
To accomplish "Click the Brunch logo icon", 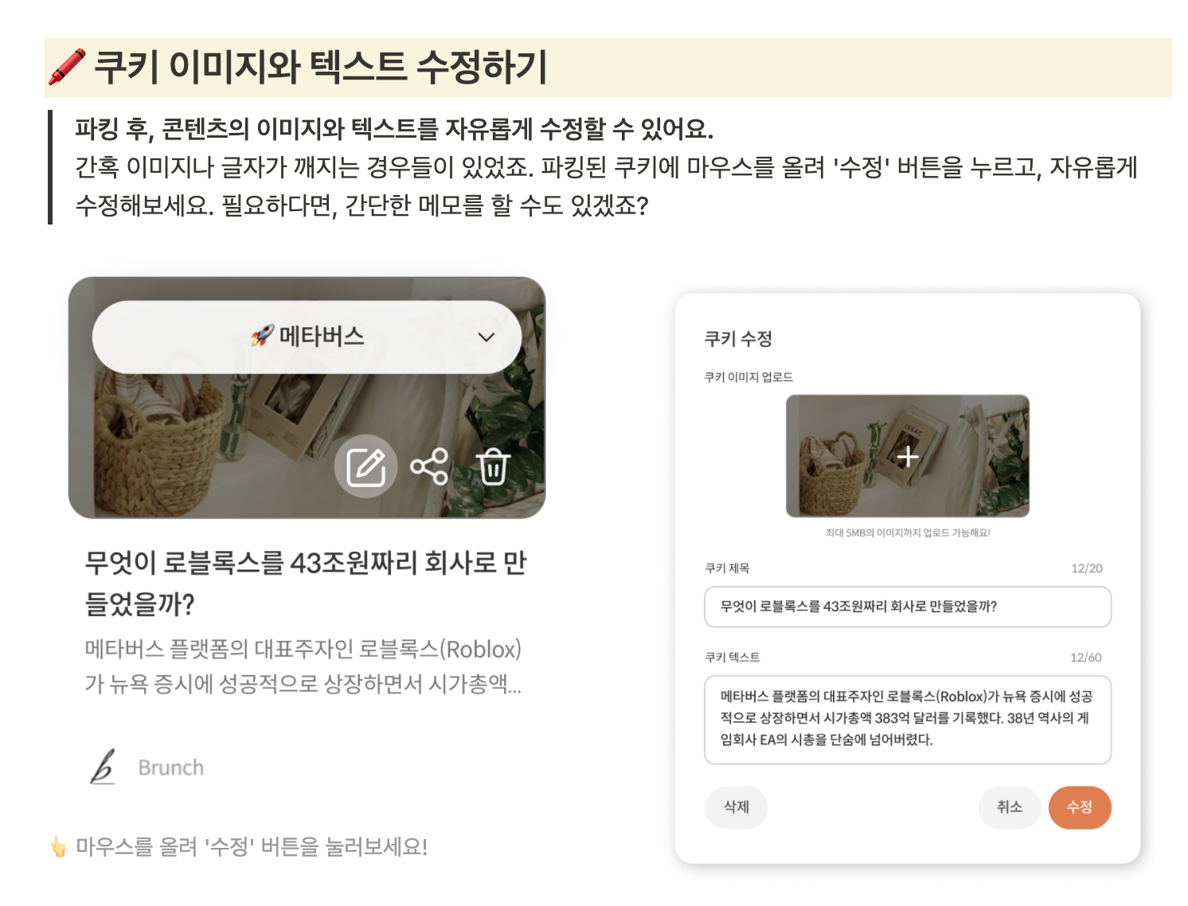I will point(103,767).
